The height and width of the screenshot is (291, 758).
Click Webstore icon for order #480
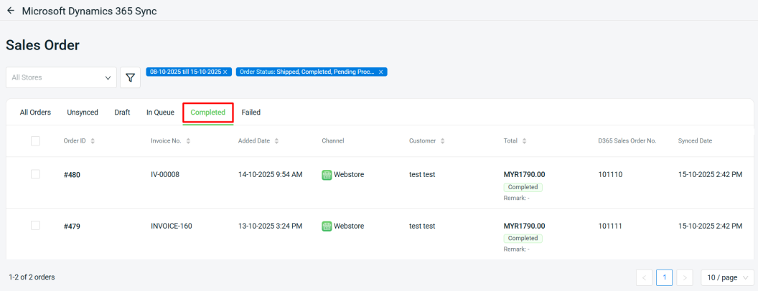tap(327, 175)
